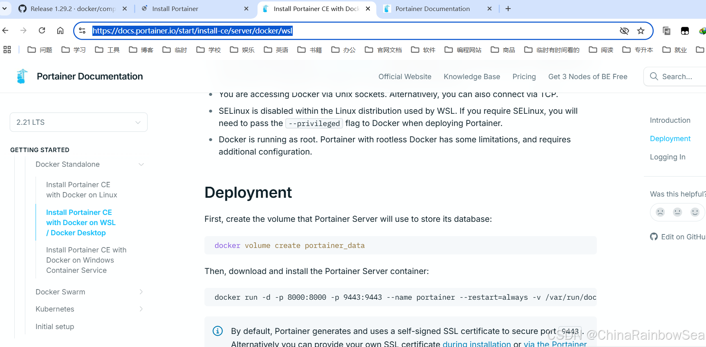Viewport: 706px width, 347px height.
Task: Click the docker run command code block
Action: pos(400,297)
